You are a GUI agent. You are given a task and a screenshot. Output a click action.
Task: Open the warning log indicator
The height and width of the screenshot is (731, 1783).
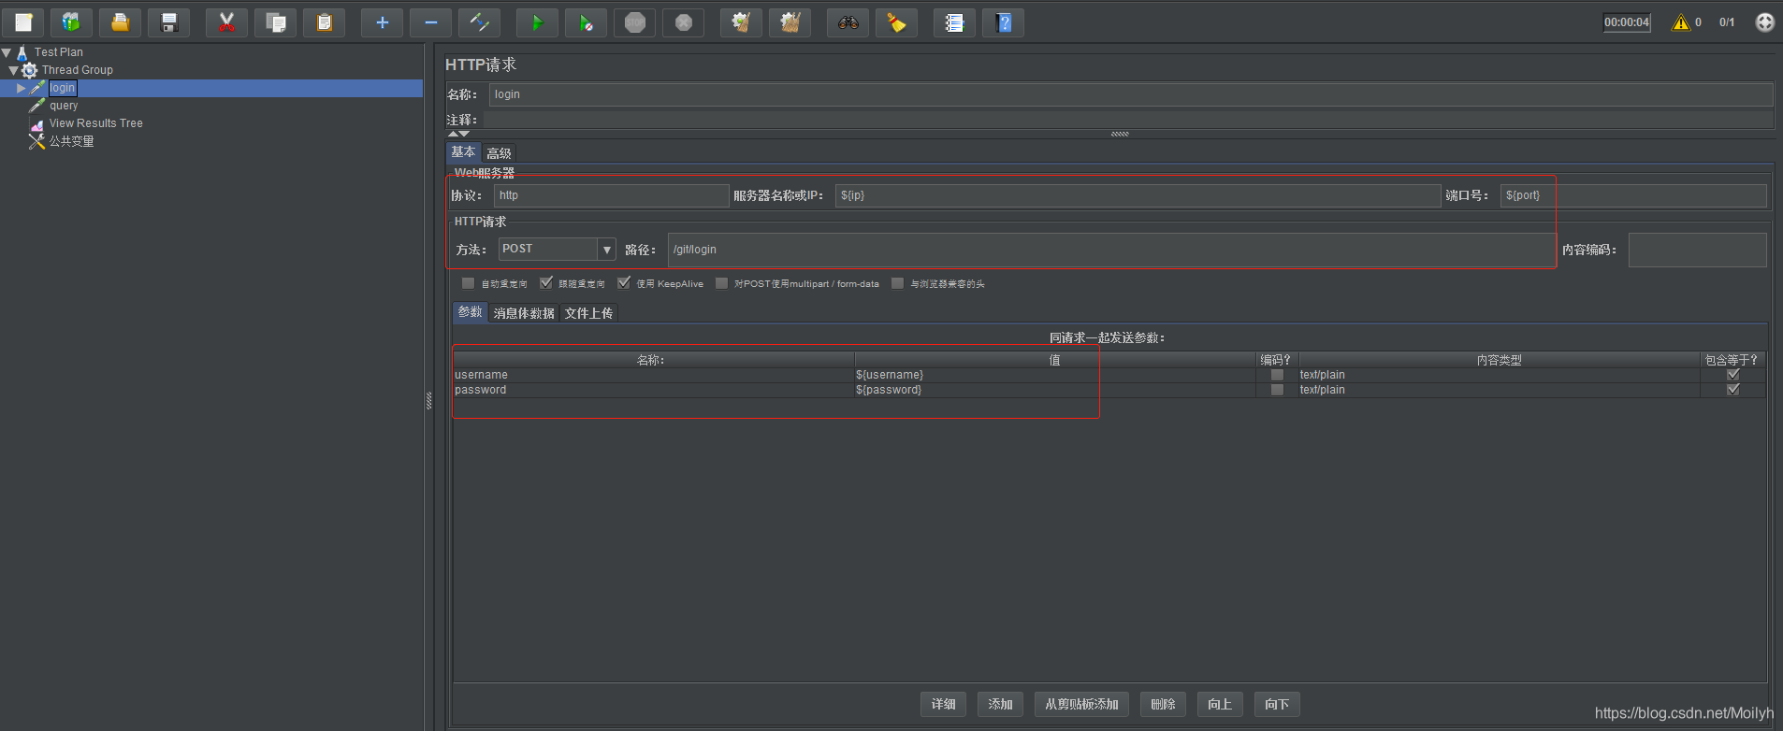(x=1681, y=22)
